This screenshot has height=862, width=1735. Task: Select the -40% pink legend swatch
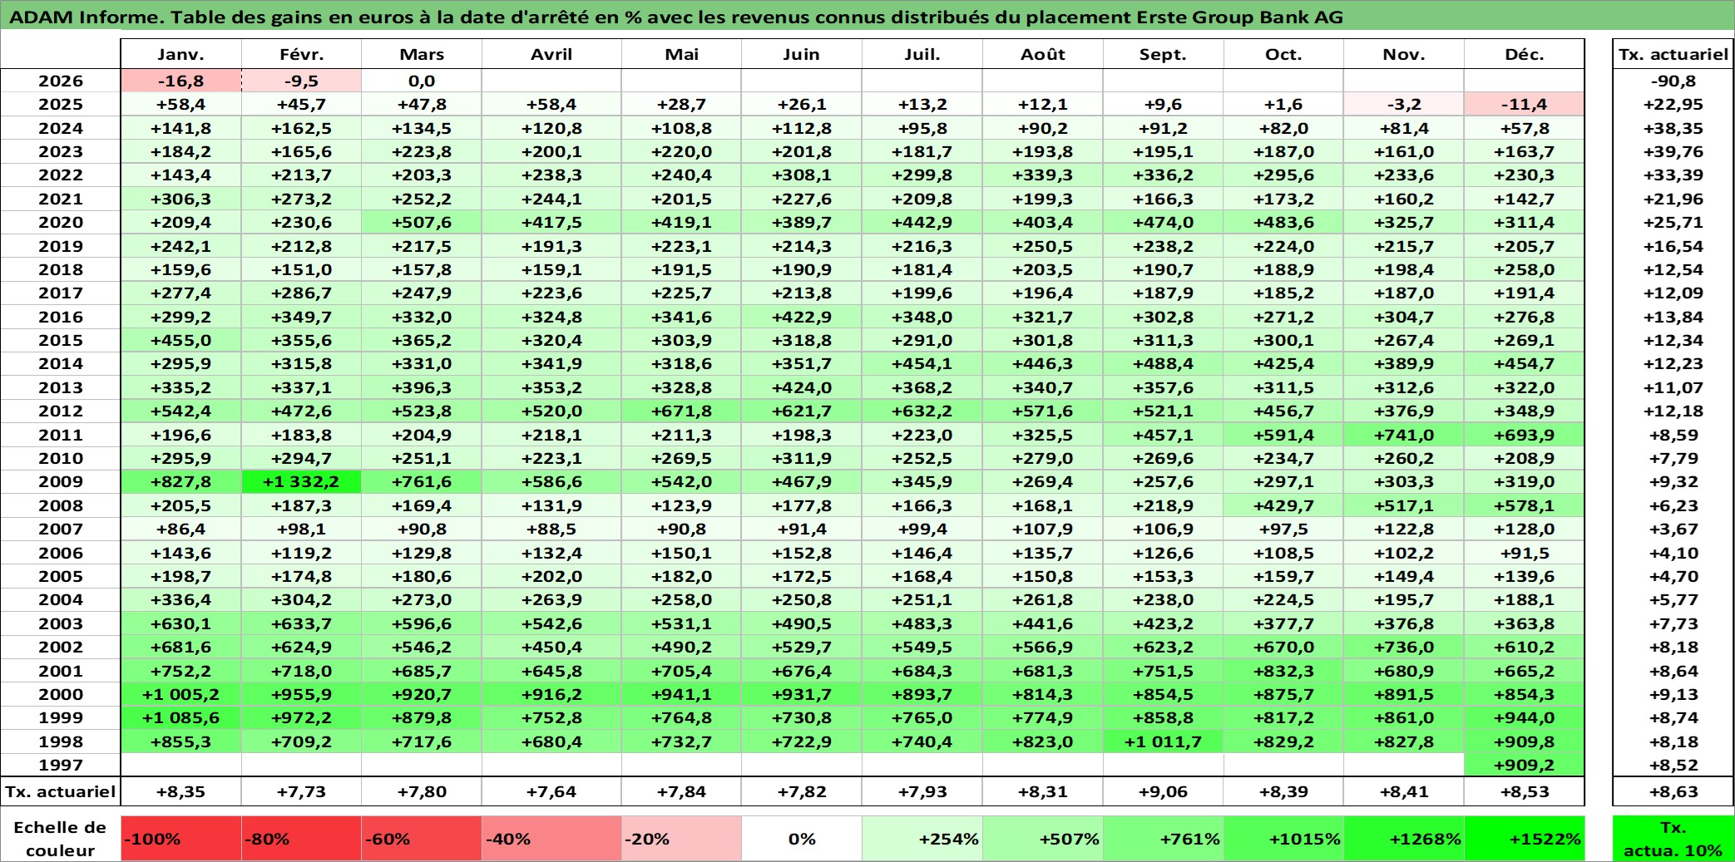point(551,839)
